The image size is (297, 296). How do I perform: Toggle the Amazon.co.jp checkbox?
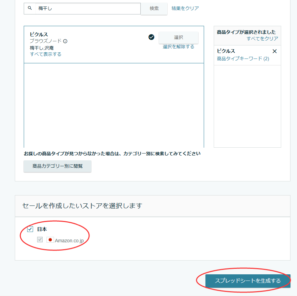coord(40,240)
